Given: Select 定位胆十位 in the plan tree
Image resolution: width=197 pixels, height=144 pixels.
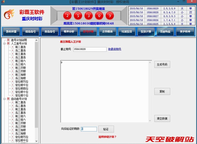Looking at the screenshot, I should tap(22, 92).
